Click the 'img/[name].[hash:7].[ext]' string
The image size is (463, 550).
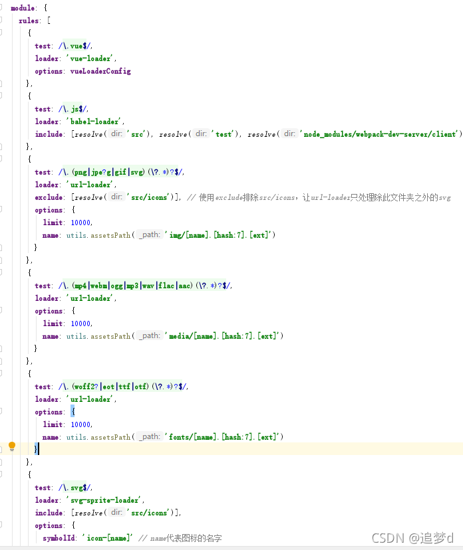218,235
